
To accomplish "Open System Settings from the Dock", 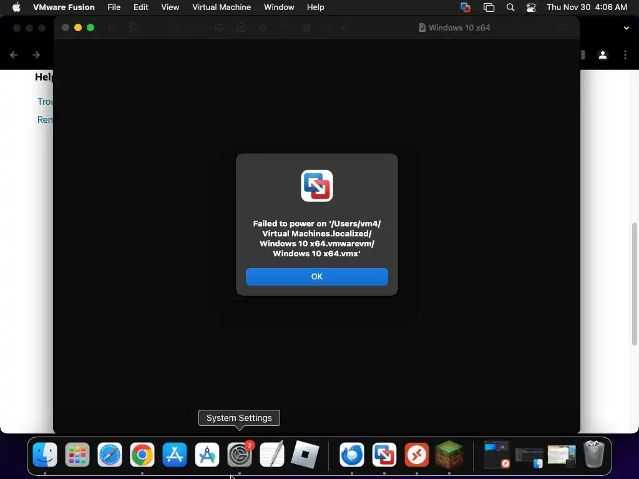I will (x=240, y=455).
